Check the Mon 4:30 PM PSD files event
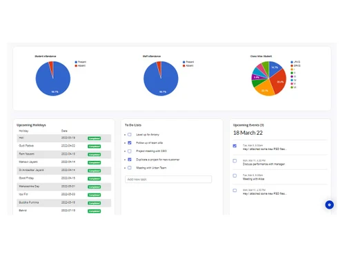The width and height of the screenshot is (345, 258). click(235, 191)
